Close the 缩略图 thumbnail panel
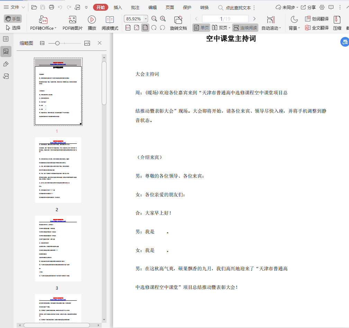 point(100,43)
